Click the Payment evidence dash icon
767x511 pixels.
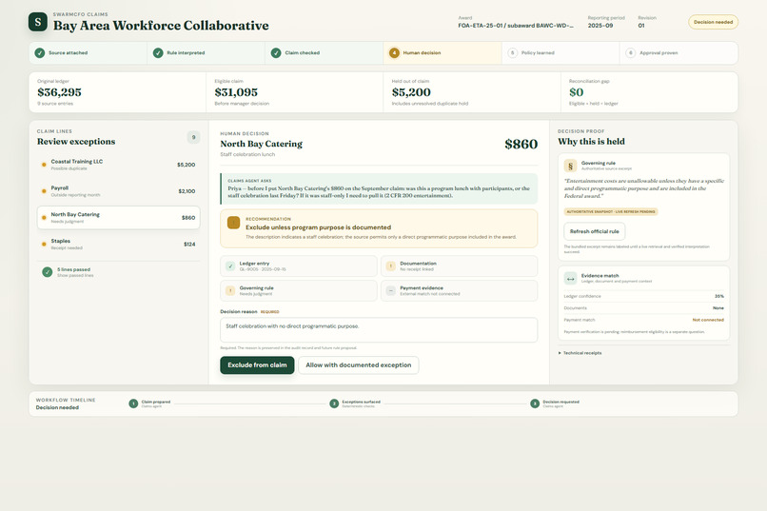391,291
